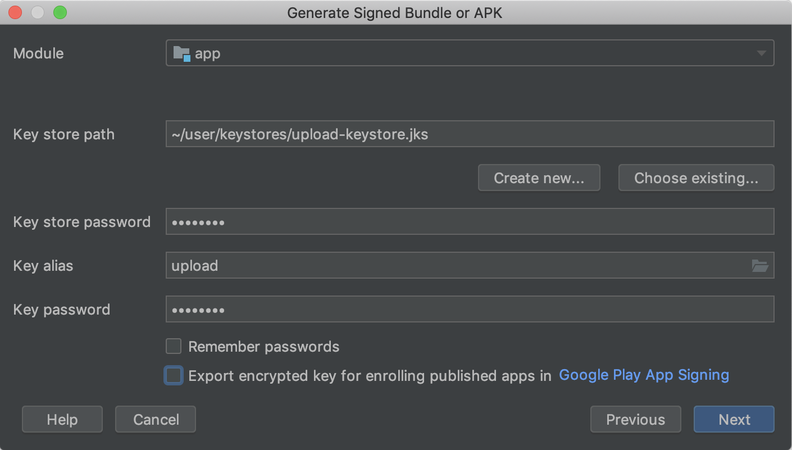Cancel the signed bundle generation

point(155,419)
